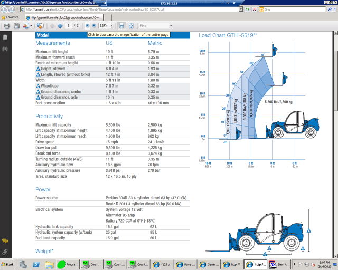Click the 'Drive speed' row label

(45, 142)
